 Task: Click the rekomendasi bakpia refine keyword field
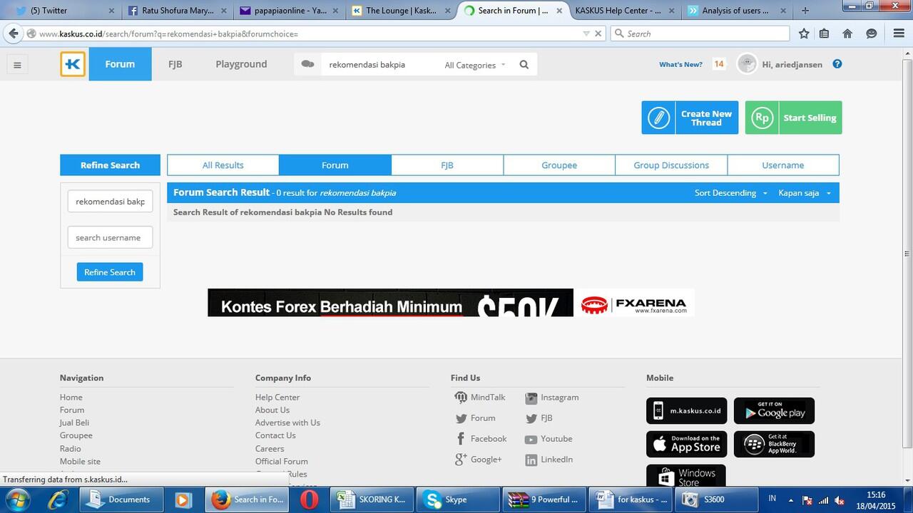110,202
